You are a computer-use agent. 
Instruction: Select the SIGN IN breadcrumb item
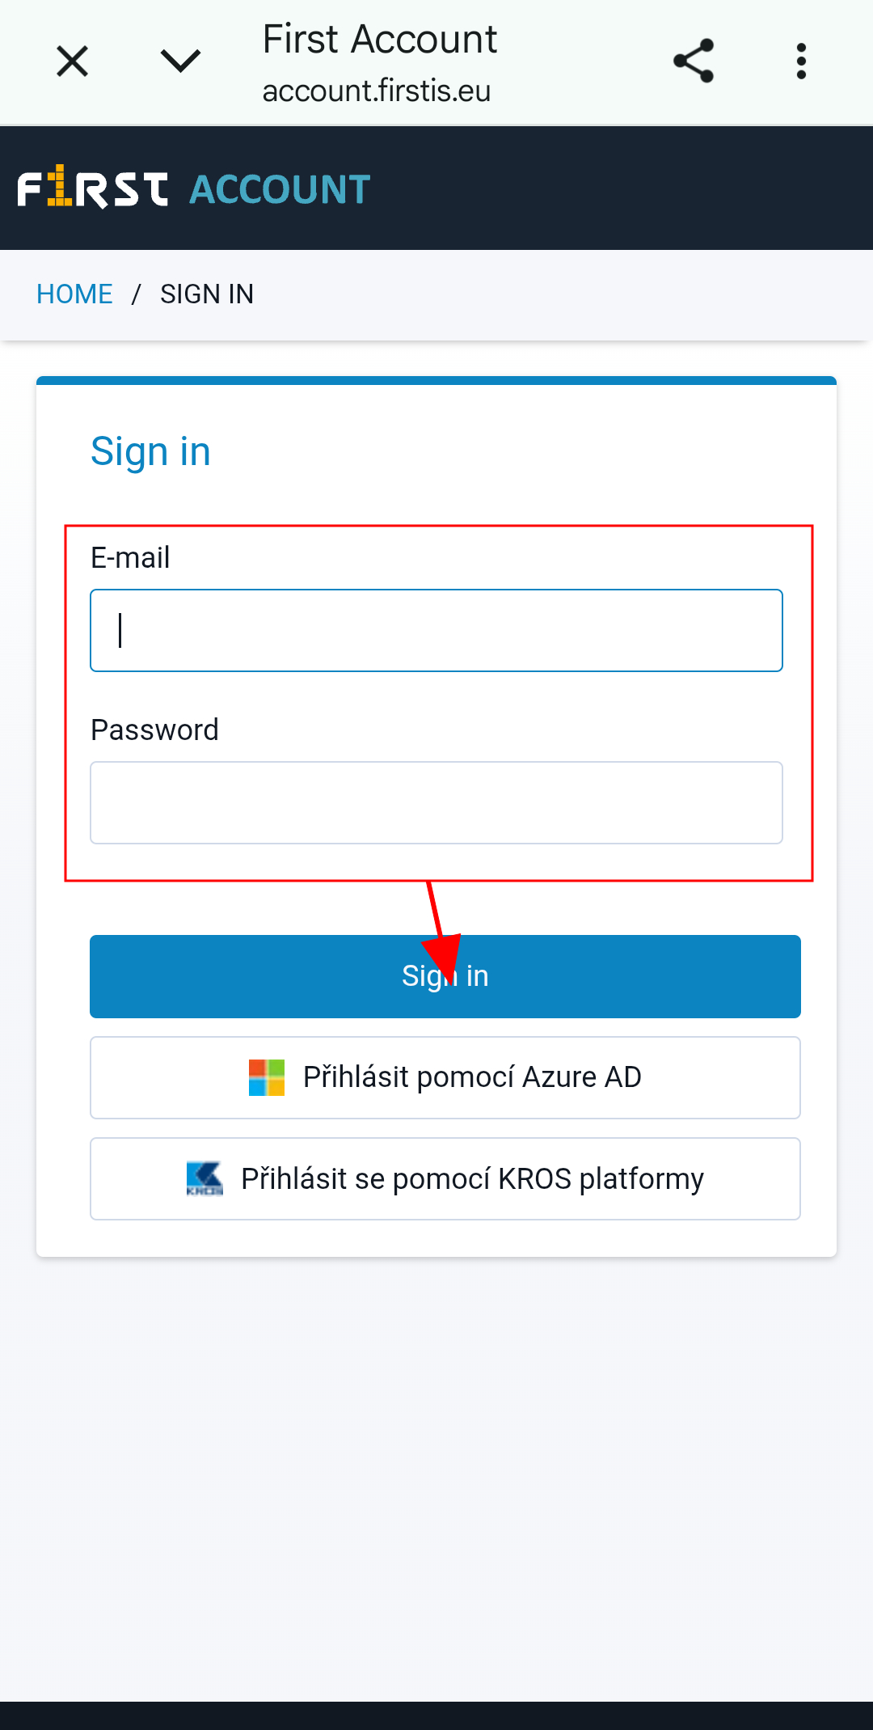(x=207, y=294)
